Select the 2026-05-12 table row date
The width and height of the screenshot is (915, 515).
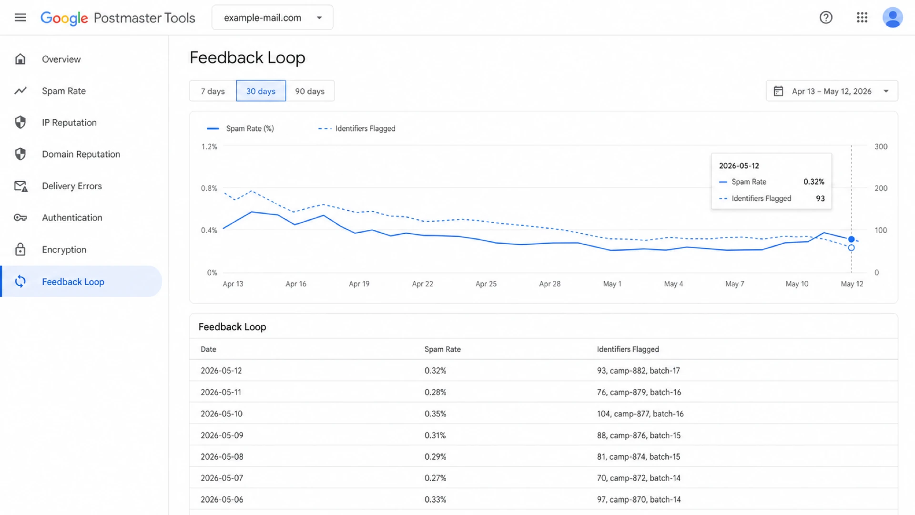tap(221, 371)
